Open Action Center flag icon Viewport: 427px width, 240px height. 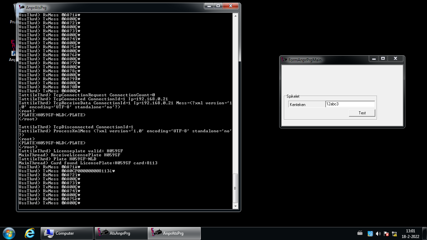pyautogui.click(x=386, y=234)
